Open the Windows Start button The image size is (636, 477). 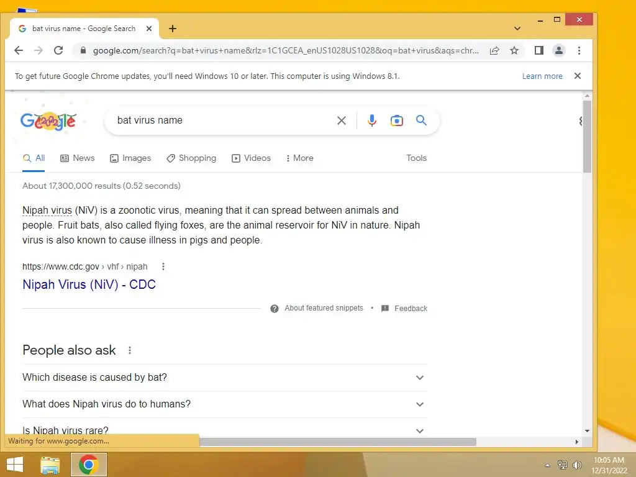coord(15,465)
